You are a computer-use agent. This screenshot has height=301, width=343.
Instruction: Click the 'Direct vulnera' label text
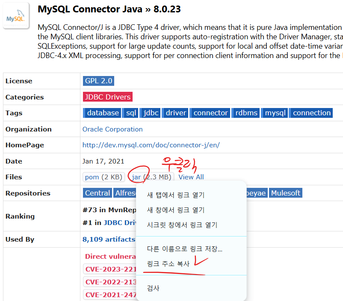click(x=110, y=256)
